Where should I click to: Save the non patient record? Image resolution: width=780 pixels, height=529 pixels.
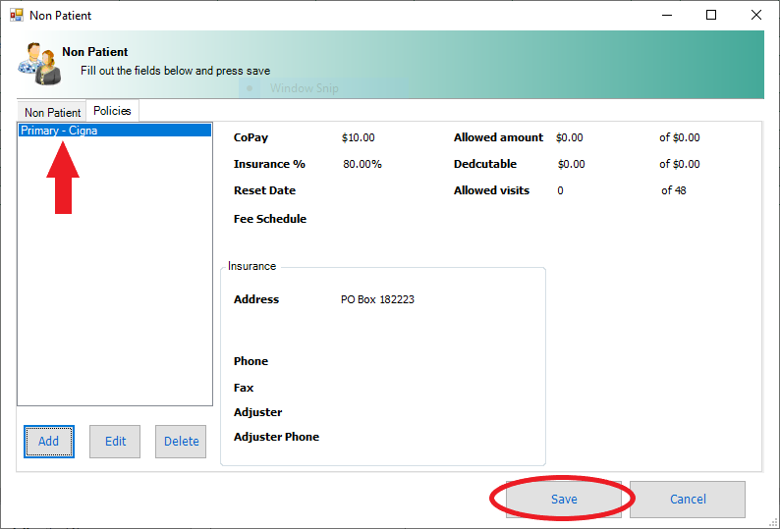564,500
